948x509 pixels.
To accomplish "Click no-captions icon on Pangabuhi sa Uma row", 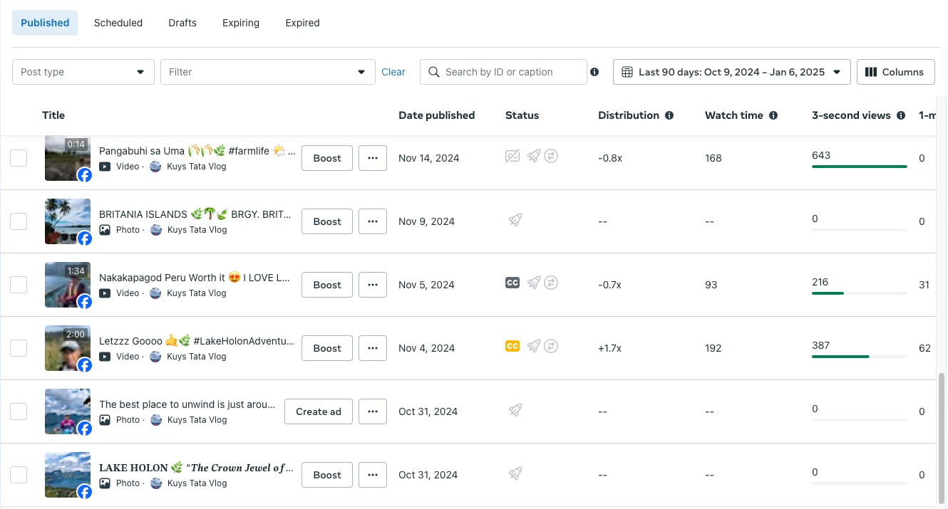I will [x=512, y=156].
